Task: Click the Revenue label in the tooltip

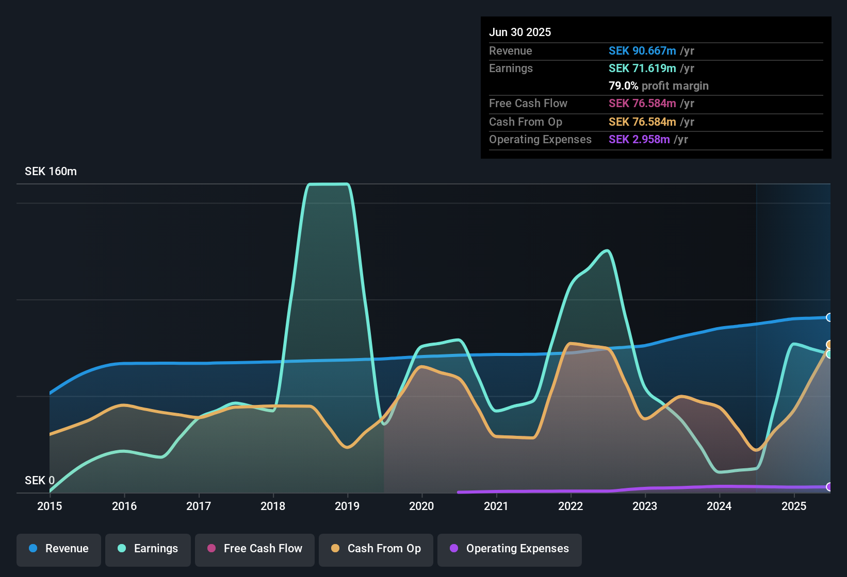Action: (511, 50)
